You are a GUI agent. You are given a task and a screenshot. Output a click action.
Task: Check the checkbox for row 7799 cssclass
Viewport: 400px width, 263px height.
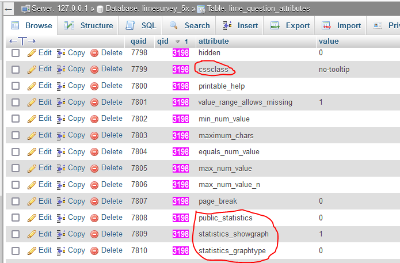click(x=16, y=70)
